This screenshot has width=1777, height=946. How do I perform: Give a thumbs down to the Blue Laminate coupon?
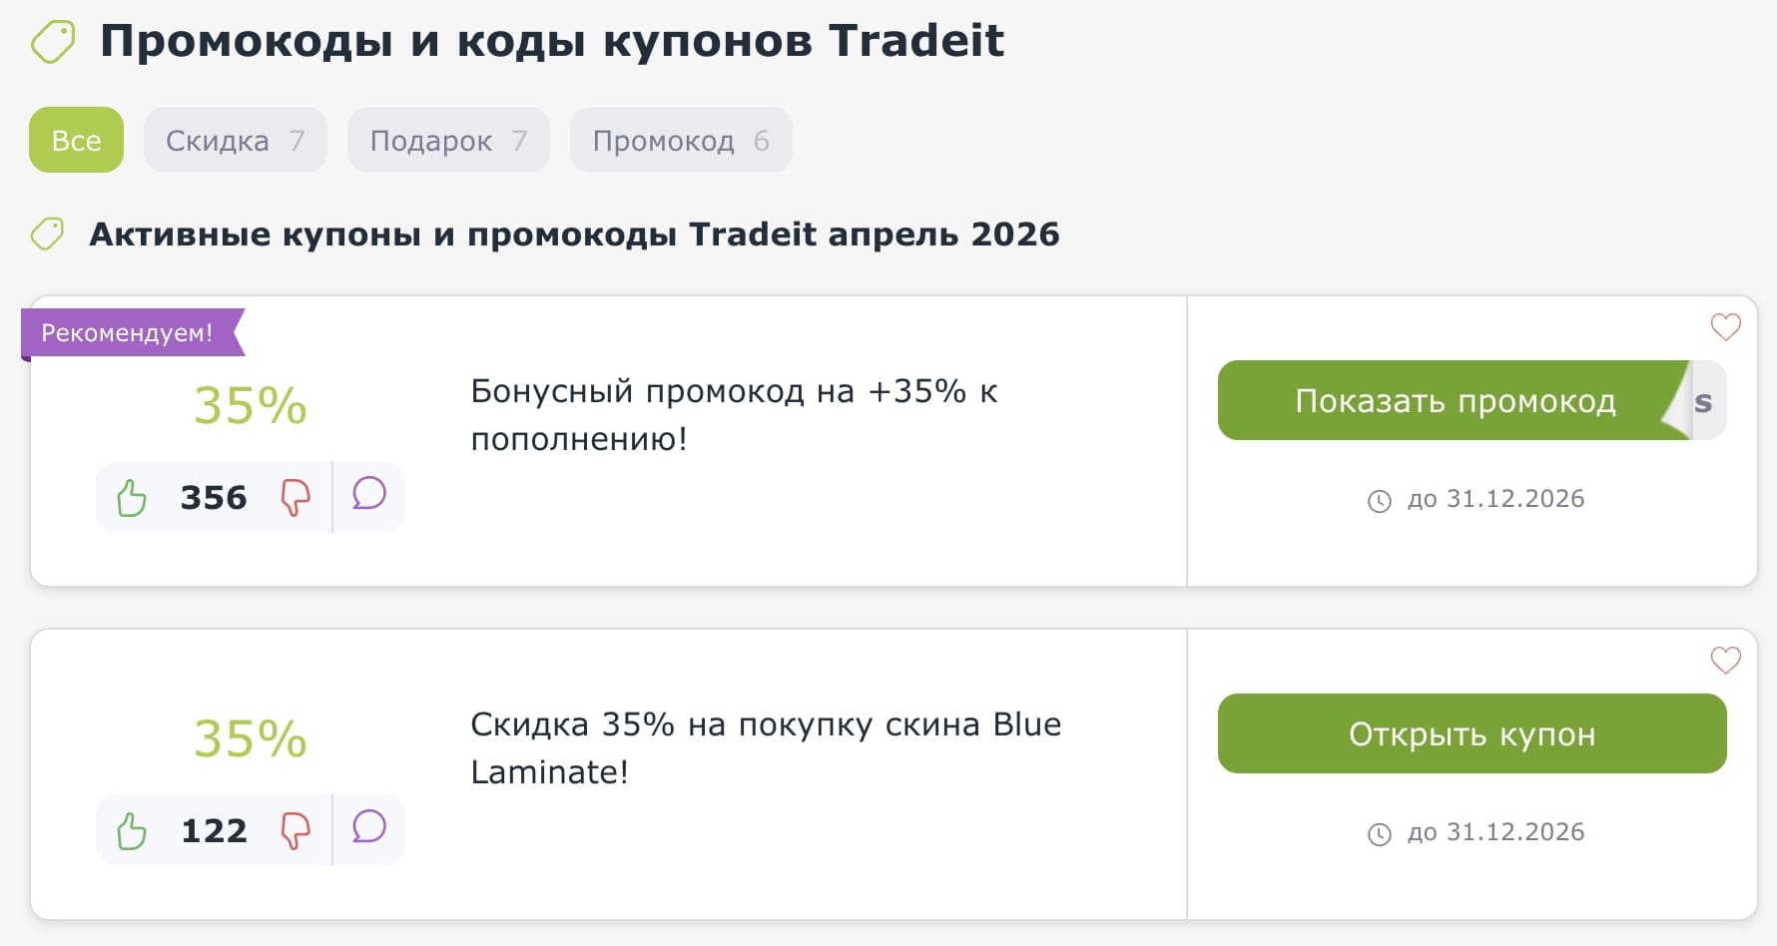296,829
